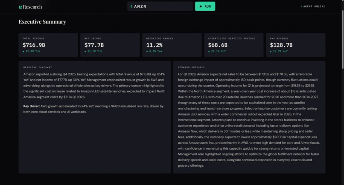Click the 19.7% YoY change under AWS Revenue

279,51
